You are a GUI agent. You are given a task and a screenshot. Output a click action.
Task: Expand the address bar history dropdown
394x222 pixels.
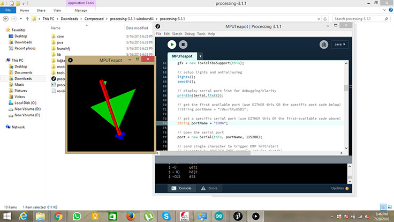(319, 19)
